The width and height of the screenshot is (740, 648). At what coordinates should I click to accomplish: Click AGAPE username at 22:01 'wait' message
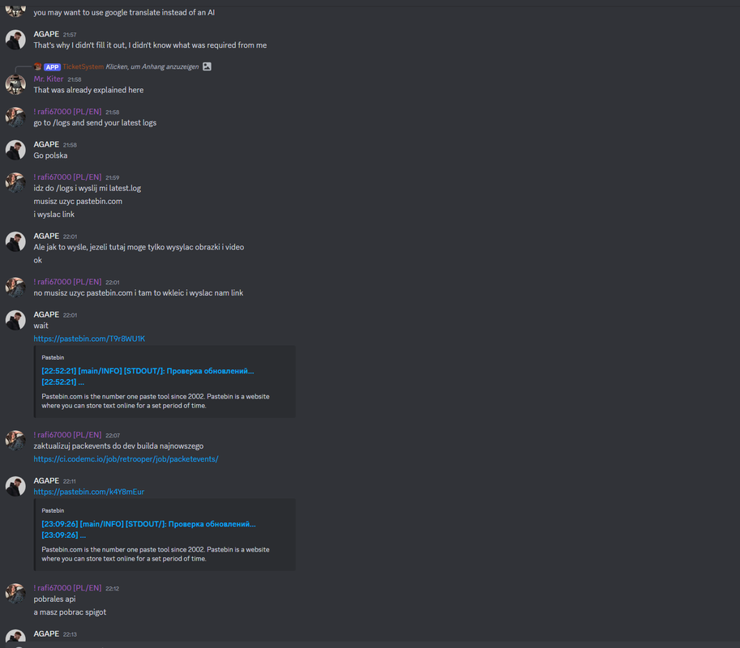[x=46, y=314]
